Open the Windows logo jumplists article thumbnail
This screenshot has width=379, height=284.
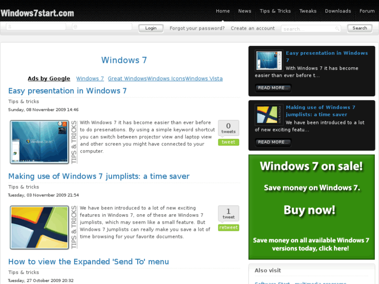[40, 227]
